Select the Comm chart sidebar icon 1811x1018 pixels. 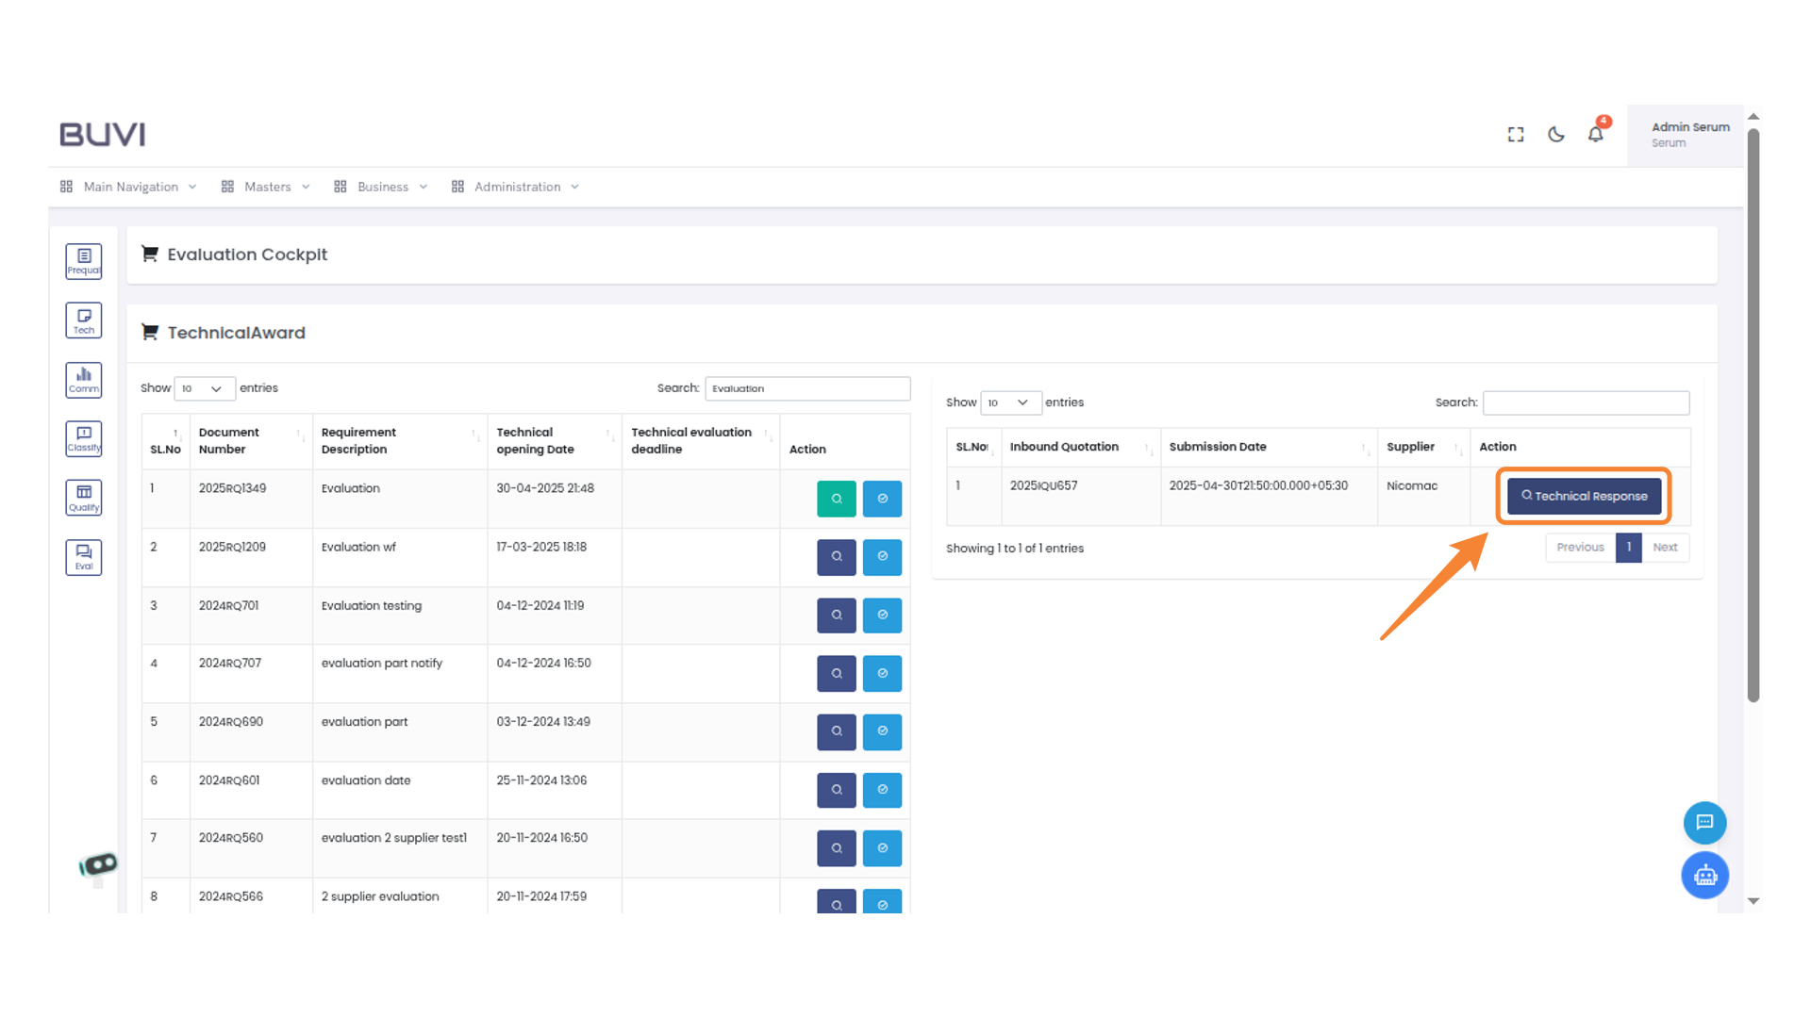[x=84, y=380]
